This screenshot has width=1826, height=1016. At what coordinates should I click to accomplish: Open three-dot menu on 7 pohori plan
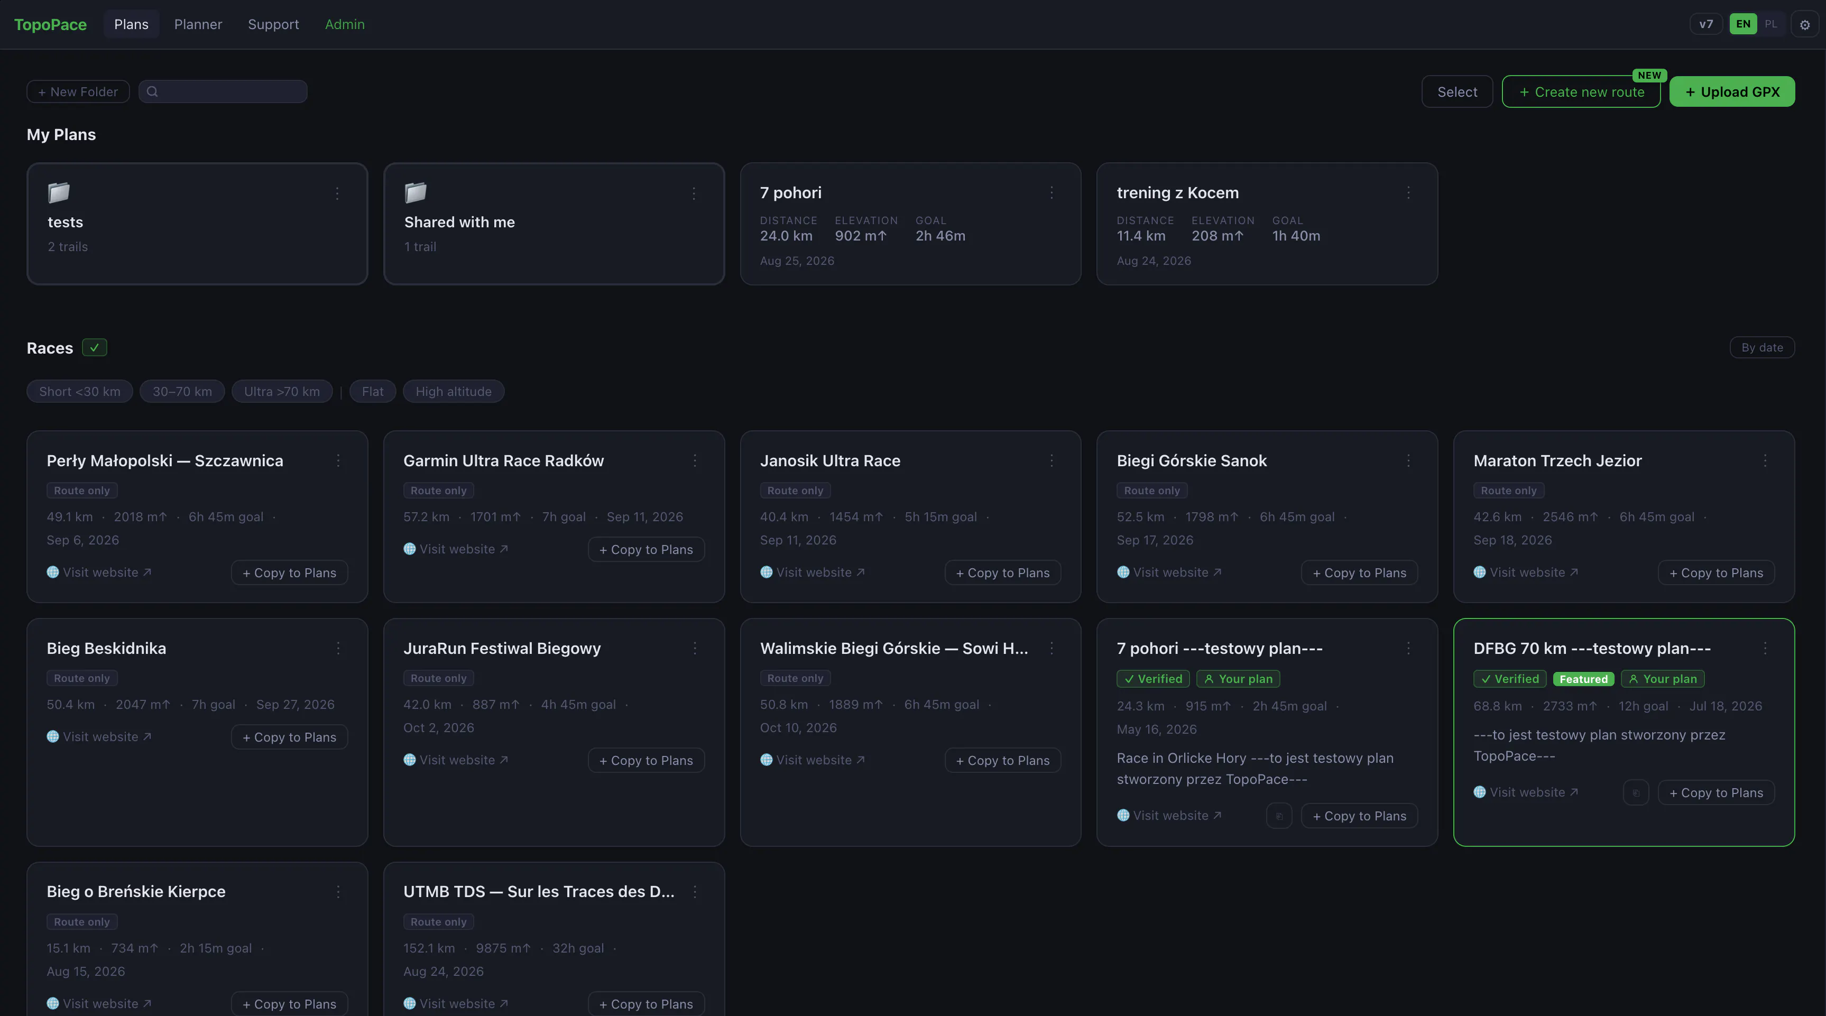click(1051, 192)
